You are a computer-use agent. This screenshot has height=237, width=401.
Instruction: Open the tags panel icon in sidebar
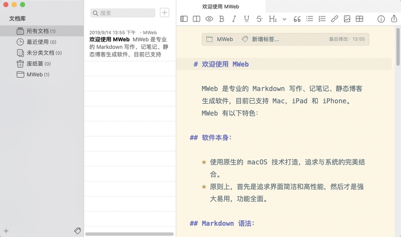tap(78, 231)
